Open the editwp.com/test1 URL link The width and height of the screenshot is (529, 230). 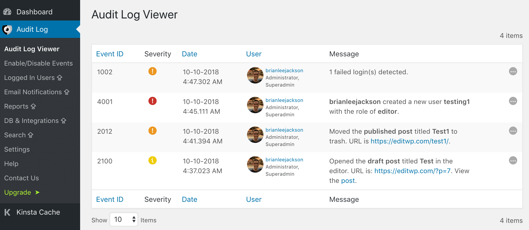tap(410, 141)
